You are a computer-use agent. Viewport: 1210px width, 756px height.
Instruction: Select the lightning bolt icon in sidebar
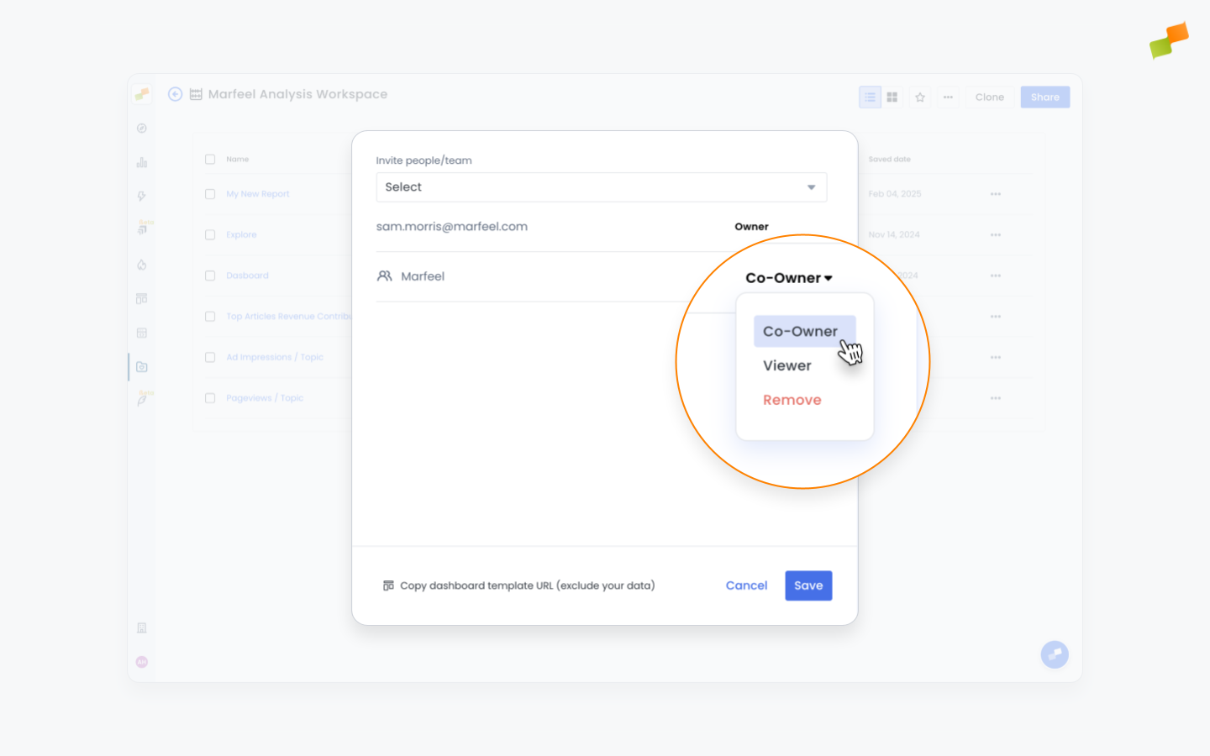142,195
